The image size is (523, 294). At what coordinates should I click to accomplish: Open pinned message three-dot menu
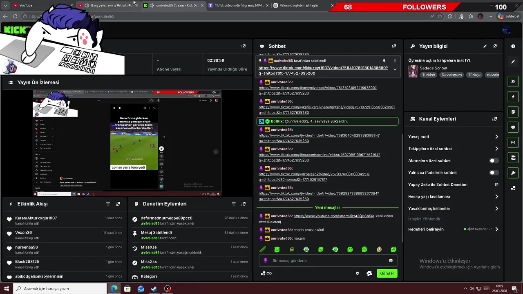point(395,60)
